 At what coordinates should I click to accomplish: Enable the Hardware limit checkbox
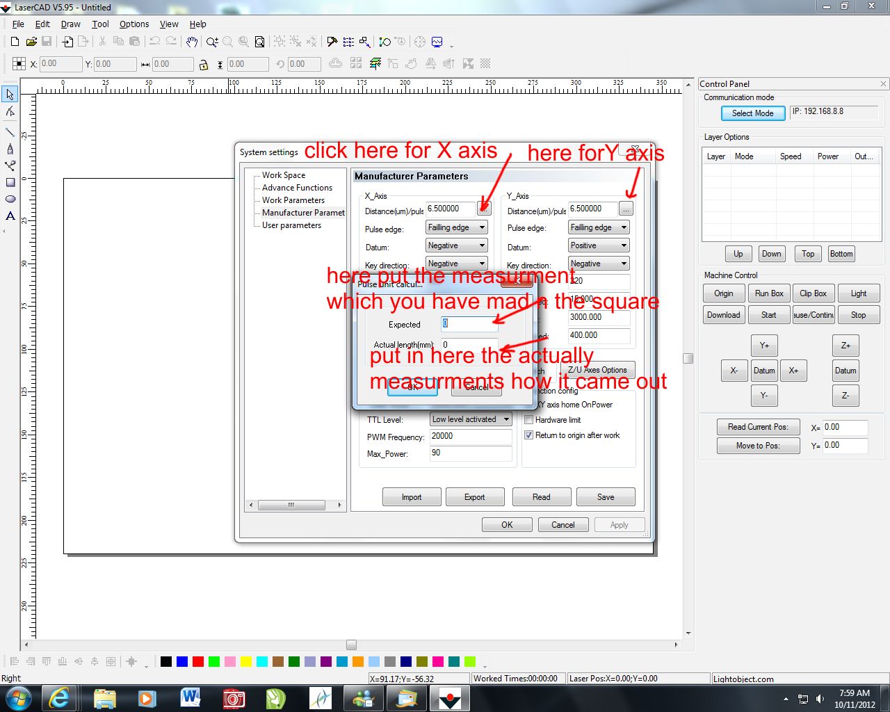pos(529,420)
